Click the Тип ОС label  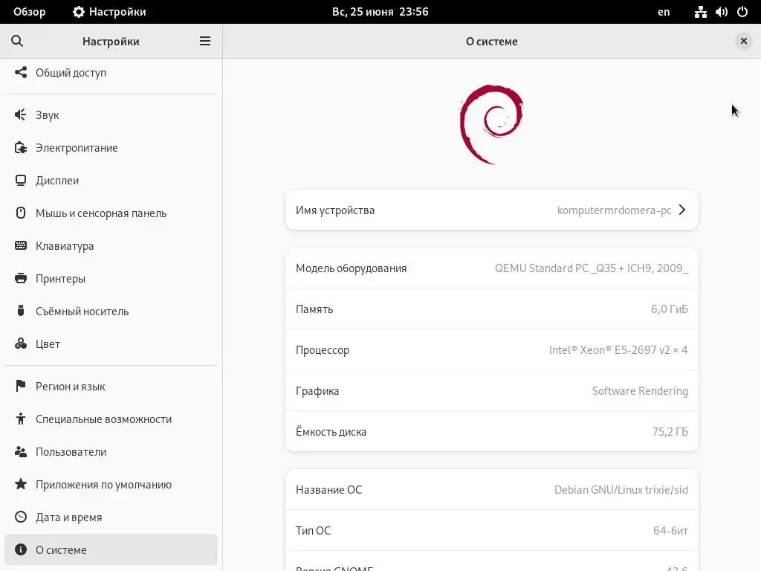coord(313,530)
